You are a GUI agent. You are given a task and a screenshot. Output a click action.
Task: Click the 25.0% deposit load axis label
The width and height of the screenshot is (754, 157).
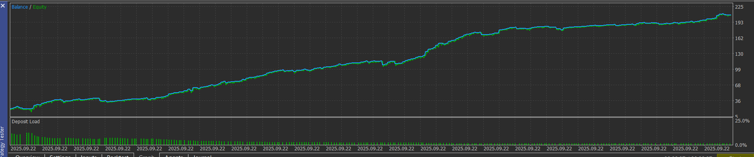click(x=742, y=121)
